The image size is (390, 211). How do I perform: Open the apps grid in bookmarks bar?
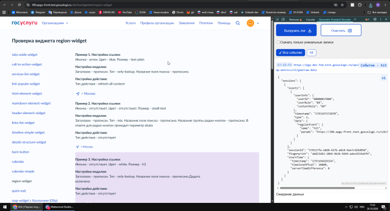coord(4,12)
